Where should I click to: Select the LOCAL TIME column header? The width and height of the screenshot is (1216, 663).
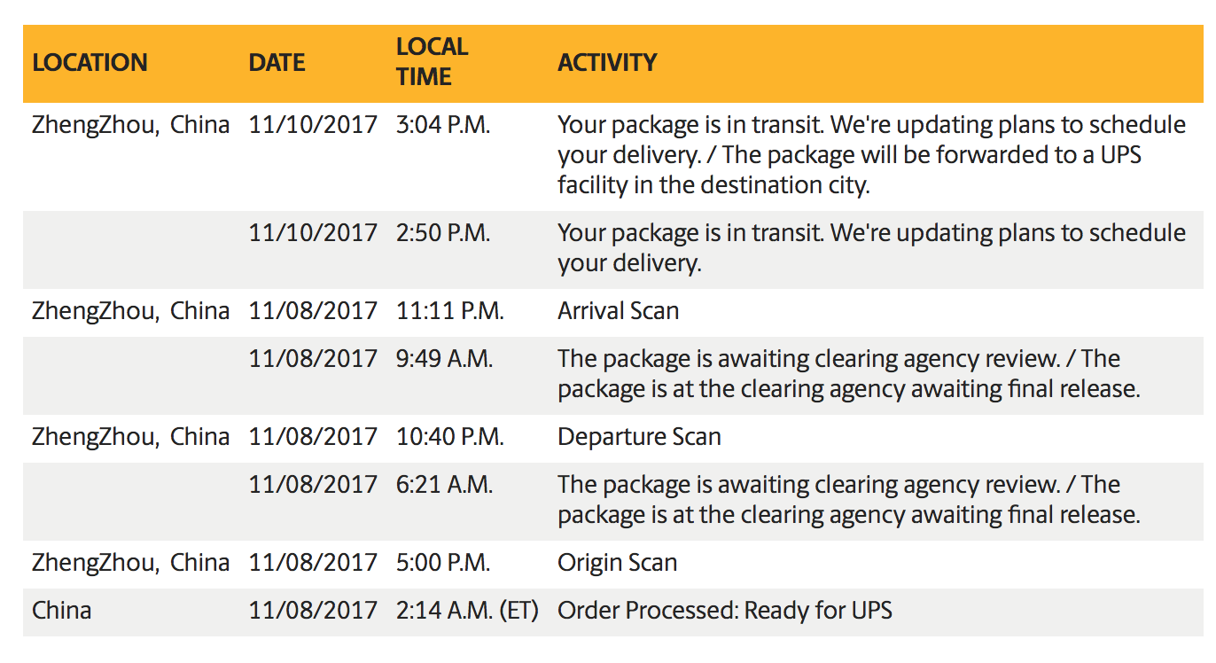point(432,61)
